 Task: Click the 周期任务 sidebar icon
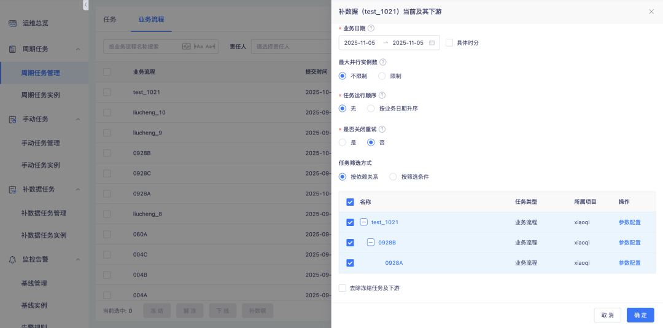[13, 49]
